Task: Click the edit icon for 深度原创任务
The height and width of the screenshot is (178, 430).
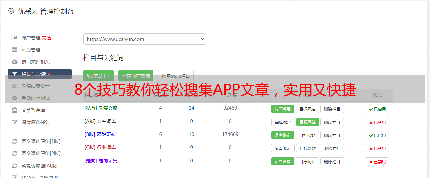Action: (x=14, y=122)
